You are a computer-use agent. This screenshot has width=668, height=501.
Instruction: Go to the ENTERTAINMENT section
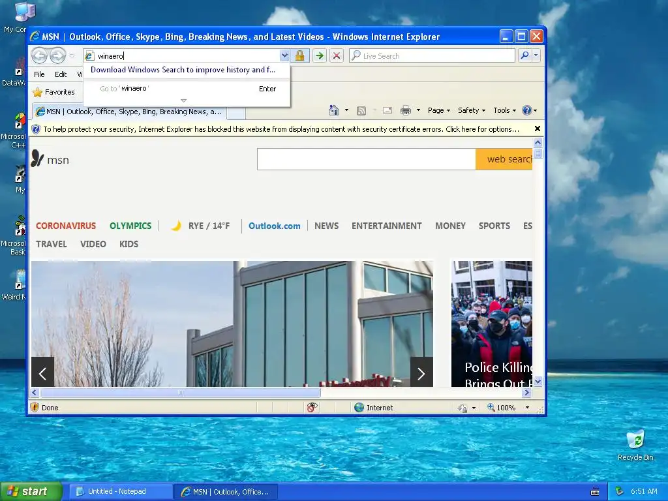point(386,226)
